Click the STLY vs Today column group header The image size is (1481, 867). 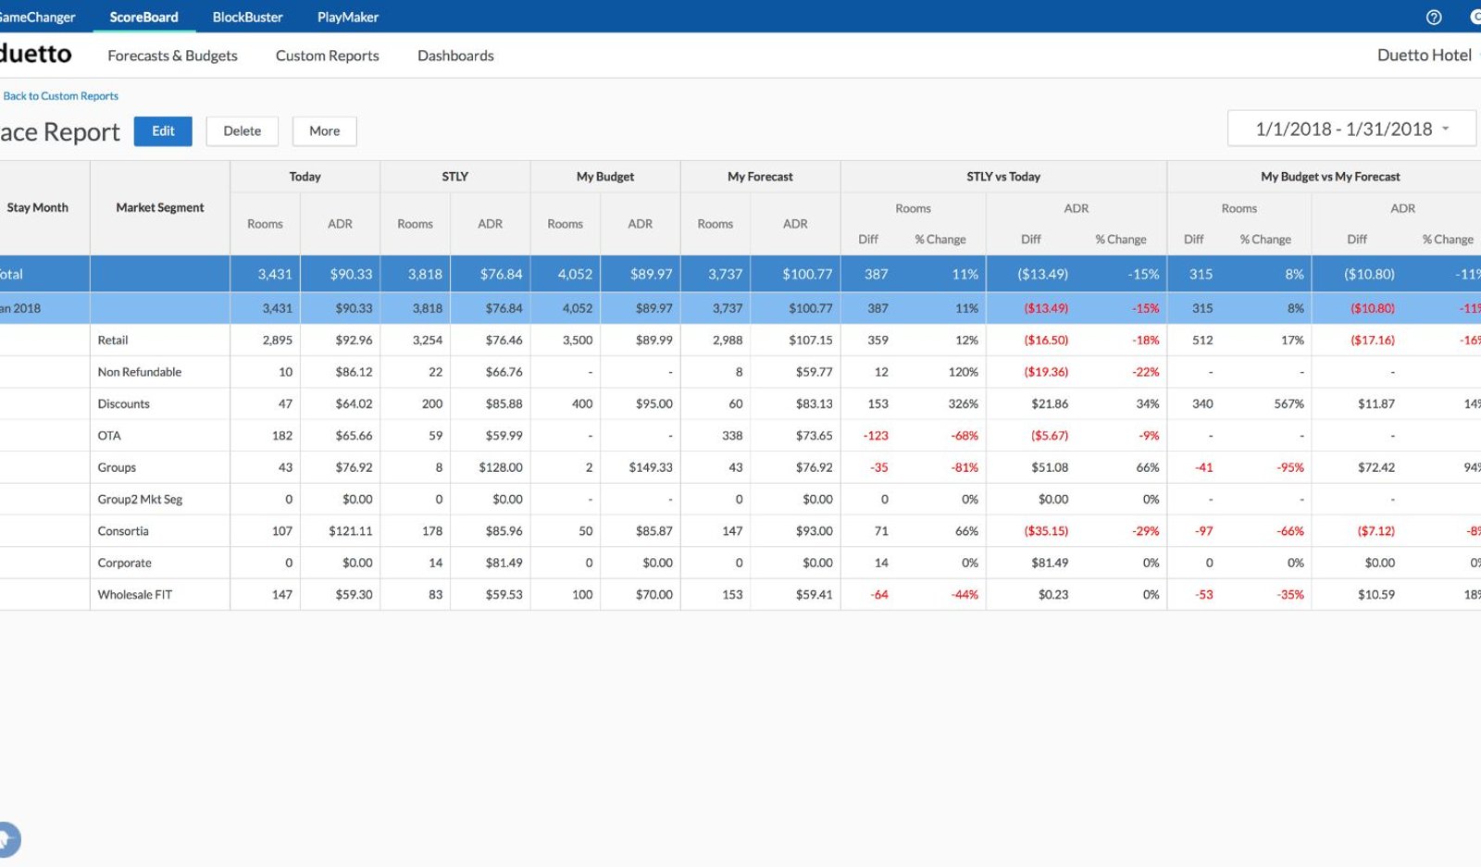[1003, 177]
